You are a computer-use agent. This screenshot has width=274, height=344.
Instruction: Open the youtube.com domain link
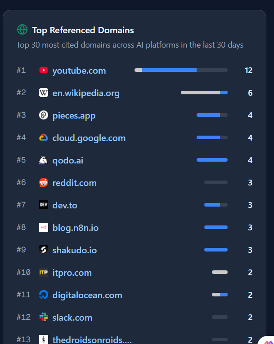[x=79, y=71]
